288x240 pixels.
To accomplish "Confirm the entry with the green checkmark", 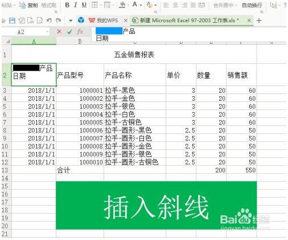I will click(69, 32).
